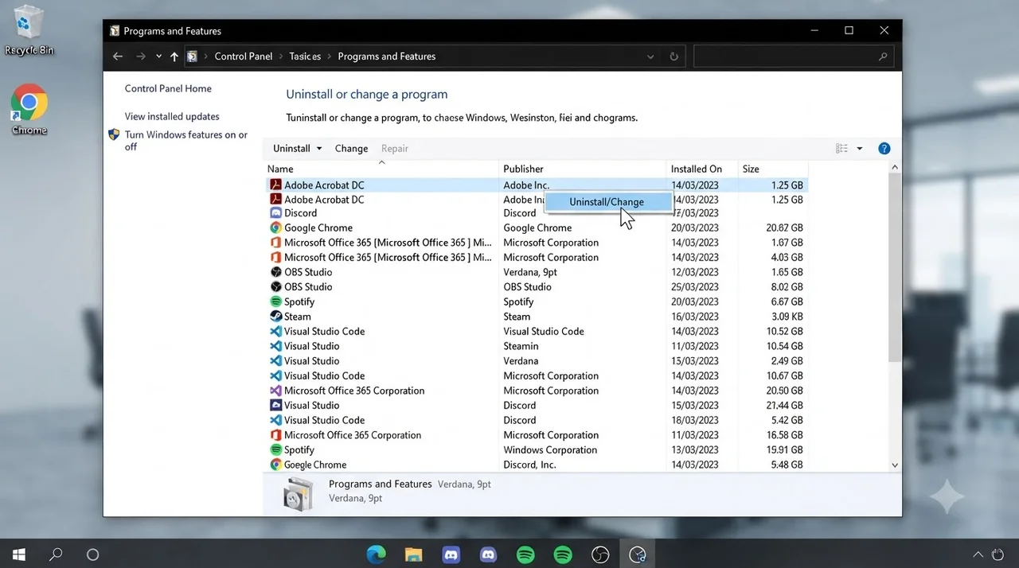Click the Cortana circle on the taskbar
The height and width of the screenshot is (568, 1019).
[92, 554]
